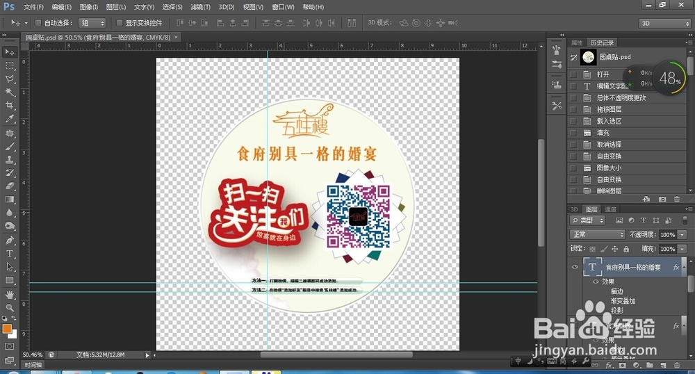Click the 圆桌贴.psd history snapshot thumbnail

tap(588, 57)
